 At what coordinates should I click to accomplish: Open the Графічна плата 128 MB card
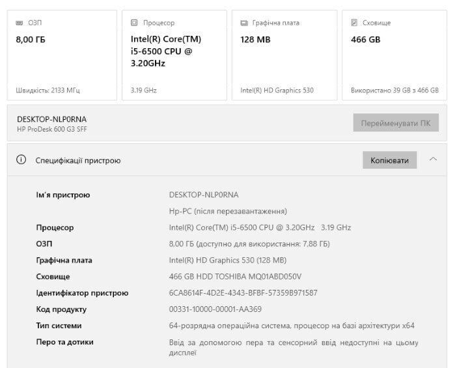click(284, 55)
